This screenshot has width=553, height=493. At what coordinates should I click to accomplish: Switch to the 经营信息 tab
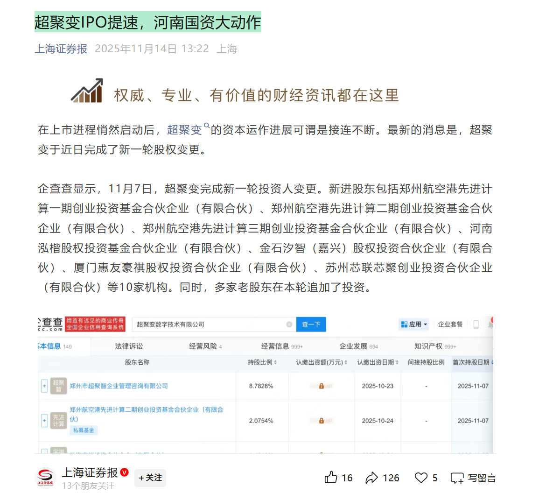(282, 346)
